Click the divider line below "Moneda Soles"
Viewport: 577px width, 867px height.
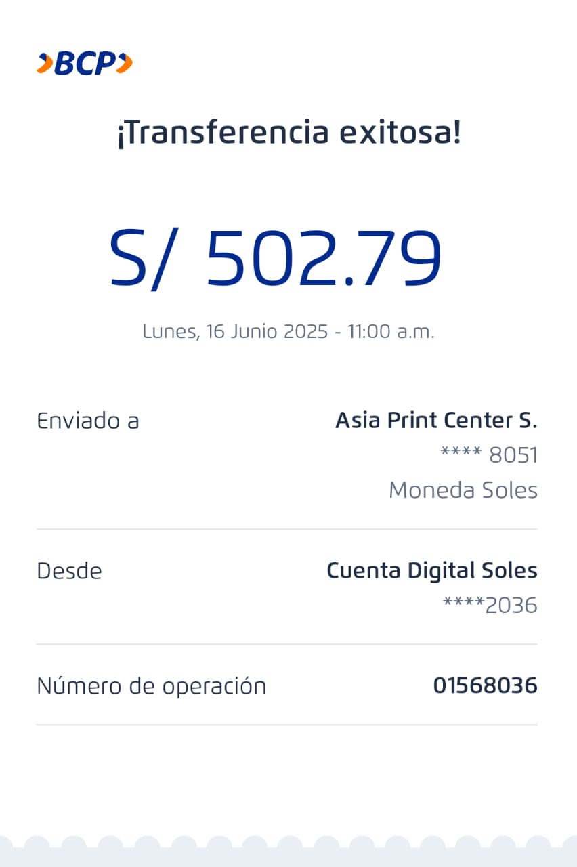point(286,529)
